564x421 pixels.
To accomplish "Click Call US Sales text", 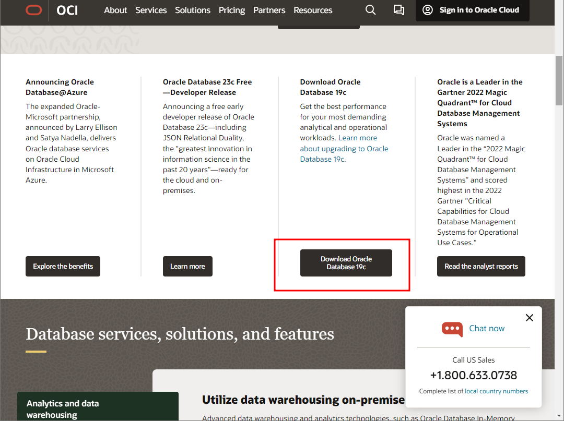I will 473,360.
